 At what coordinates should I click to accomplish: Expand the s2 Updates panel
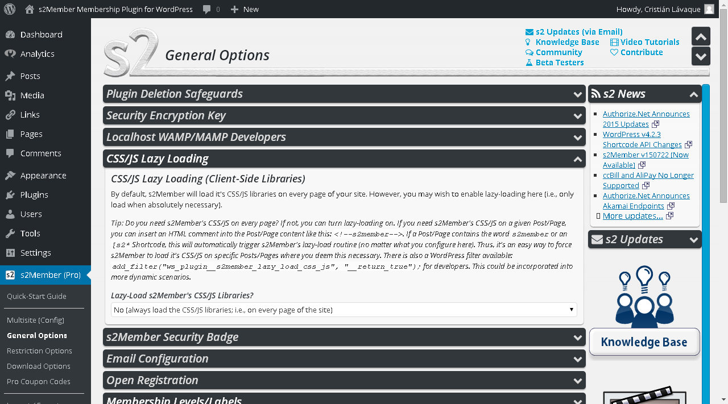(645, 239)
